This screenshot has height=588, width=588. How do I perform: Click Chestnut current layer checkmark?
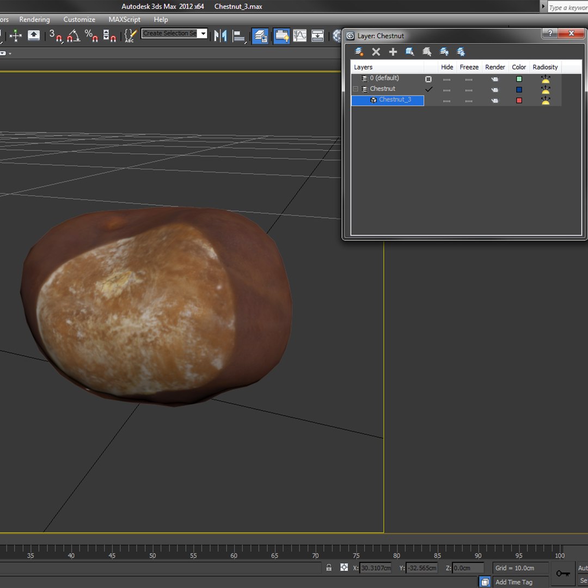point(428,89)
